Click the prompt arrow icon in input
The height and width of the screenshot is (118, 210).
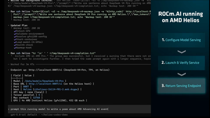coord(9,109)
